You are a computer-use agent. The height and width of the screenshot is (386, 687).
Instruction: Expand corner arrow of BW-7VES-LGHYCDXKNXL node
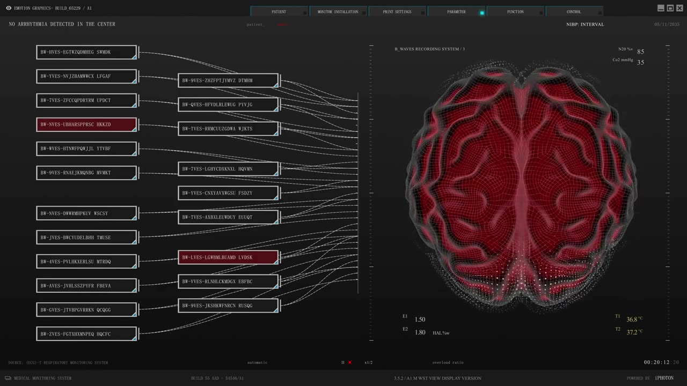(276, 173)
